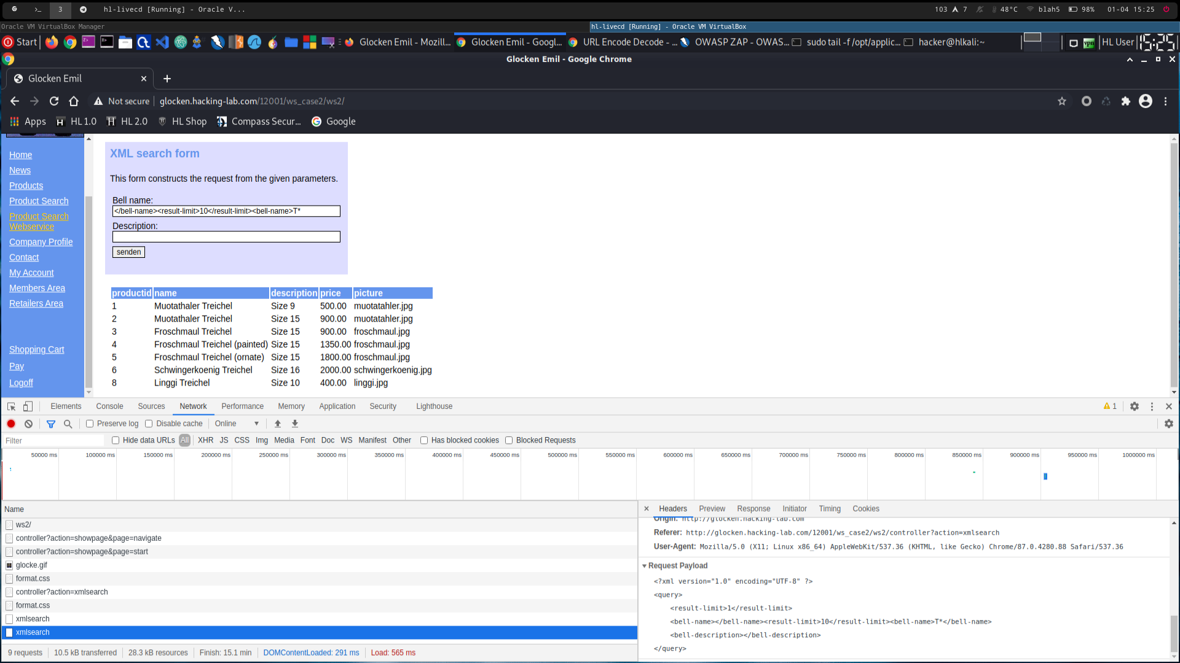Image resolution: width=1180 pixels, height=663 pixels.
Task: Open the Response tab in request details
Action: (x=753, y=509)
